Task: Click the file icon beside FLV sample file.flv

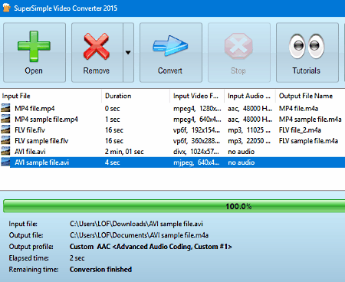Action: [5, 140]
